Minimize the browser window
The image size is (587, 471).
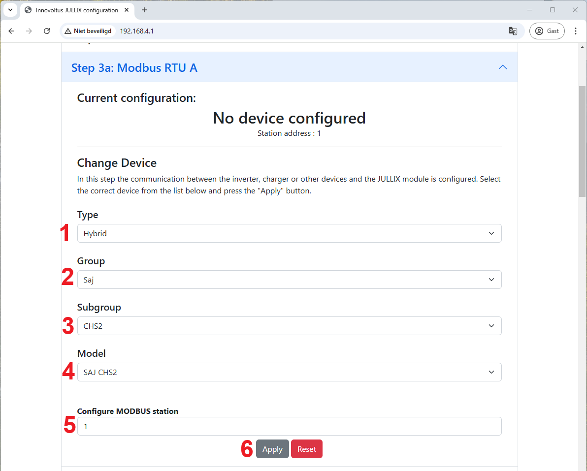point(530,10)
